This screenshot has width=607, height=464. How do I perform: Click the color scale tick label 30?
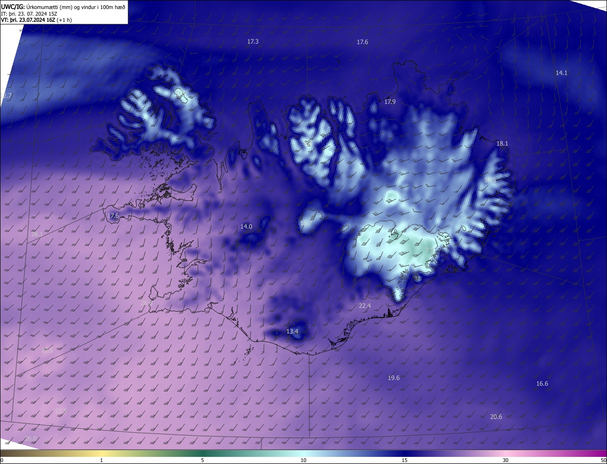pyautogui.click(x=506, y=460)
